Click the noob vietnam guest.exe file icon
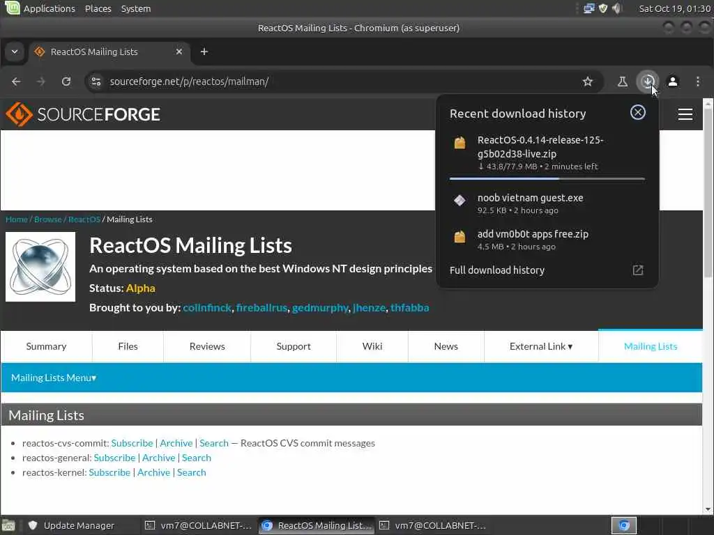 point(460,200)
